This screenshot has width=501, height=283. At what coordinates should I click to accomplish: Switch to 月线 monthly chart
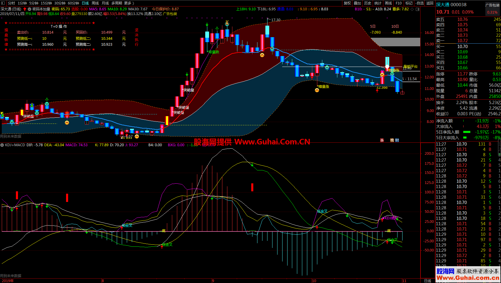point(105,3)
